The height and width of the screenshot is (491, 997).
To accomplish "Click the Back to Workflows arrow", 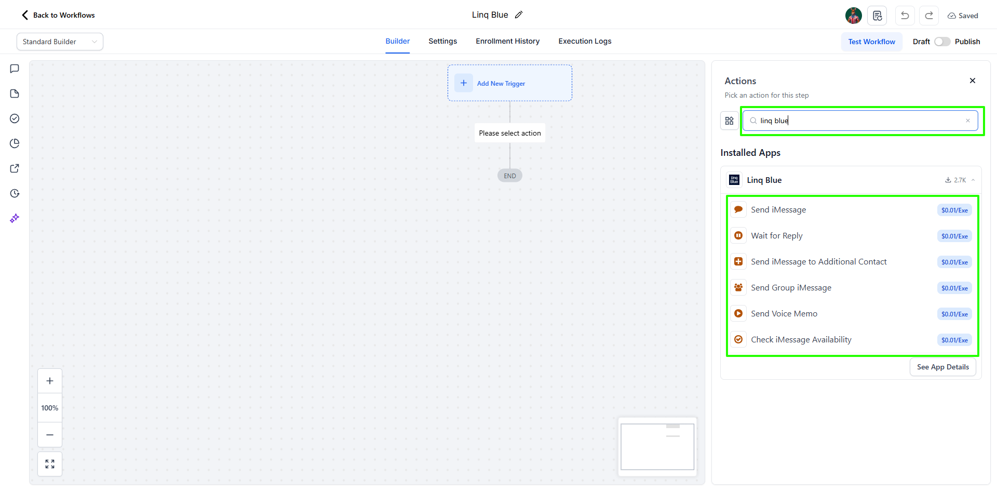I will (25, 15).
